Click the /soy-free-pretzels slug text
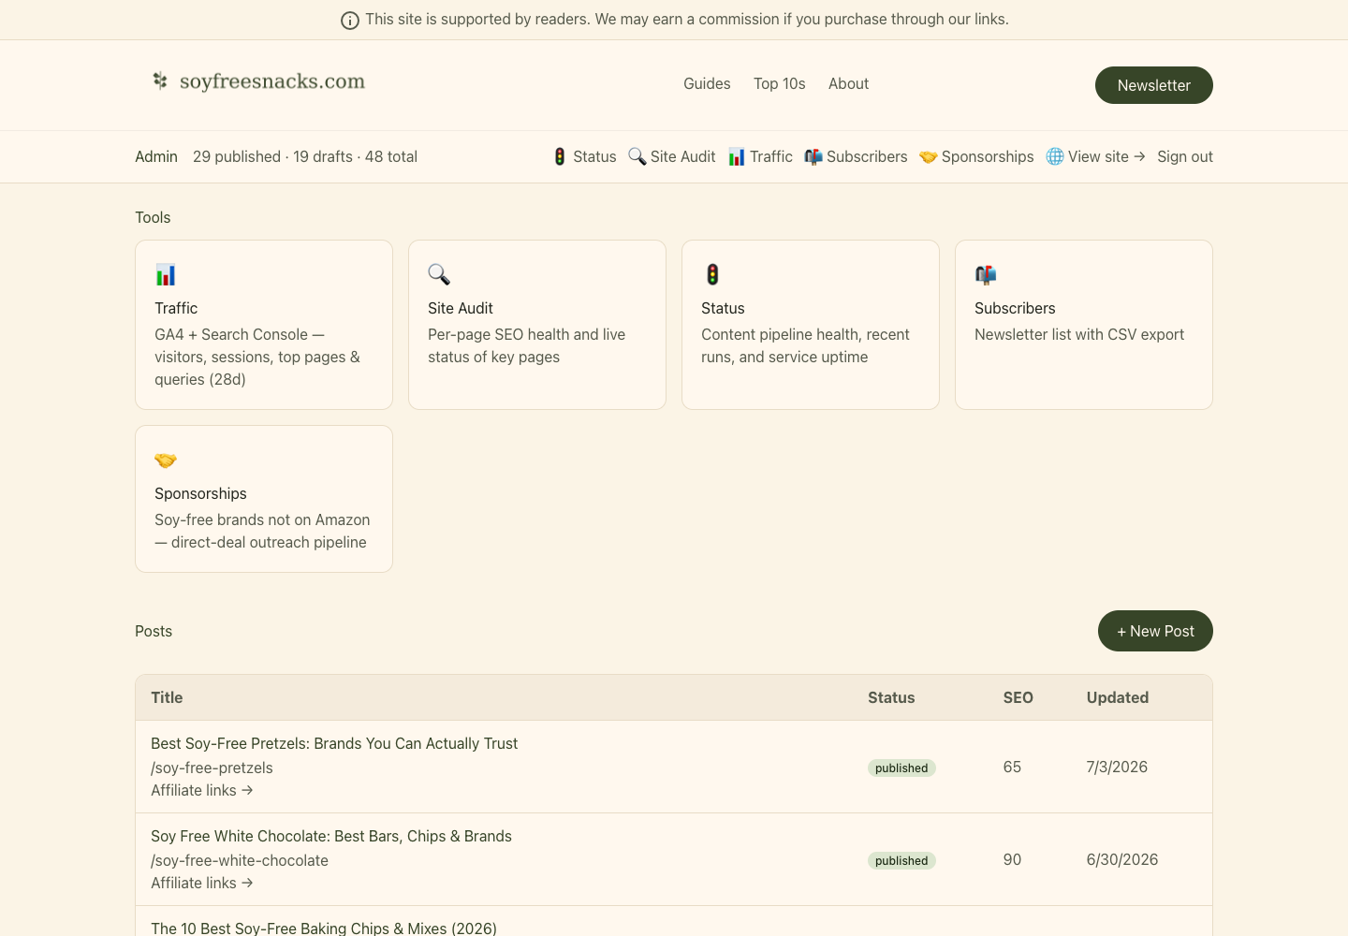This screenshot has height=936, width=1348. [x=212, y=768]
